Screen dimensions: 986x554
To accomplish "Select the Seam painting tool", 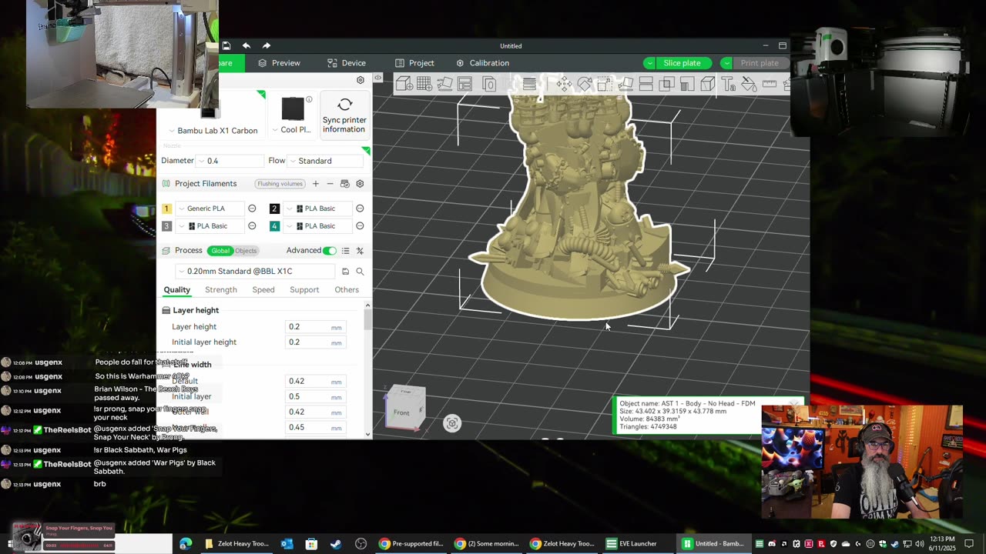I will click(707, 84).
